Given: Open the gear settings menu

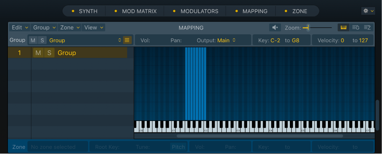Looking at the screenshot, I should (368, 11).
